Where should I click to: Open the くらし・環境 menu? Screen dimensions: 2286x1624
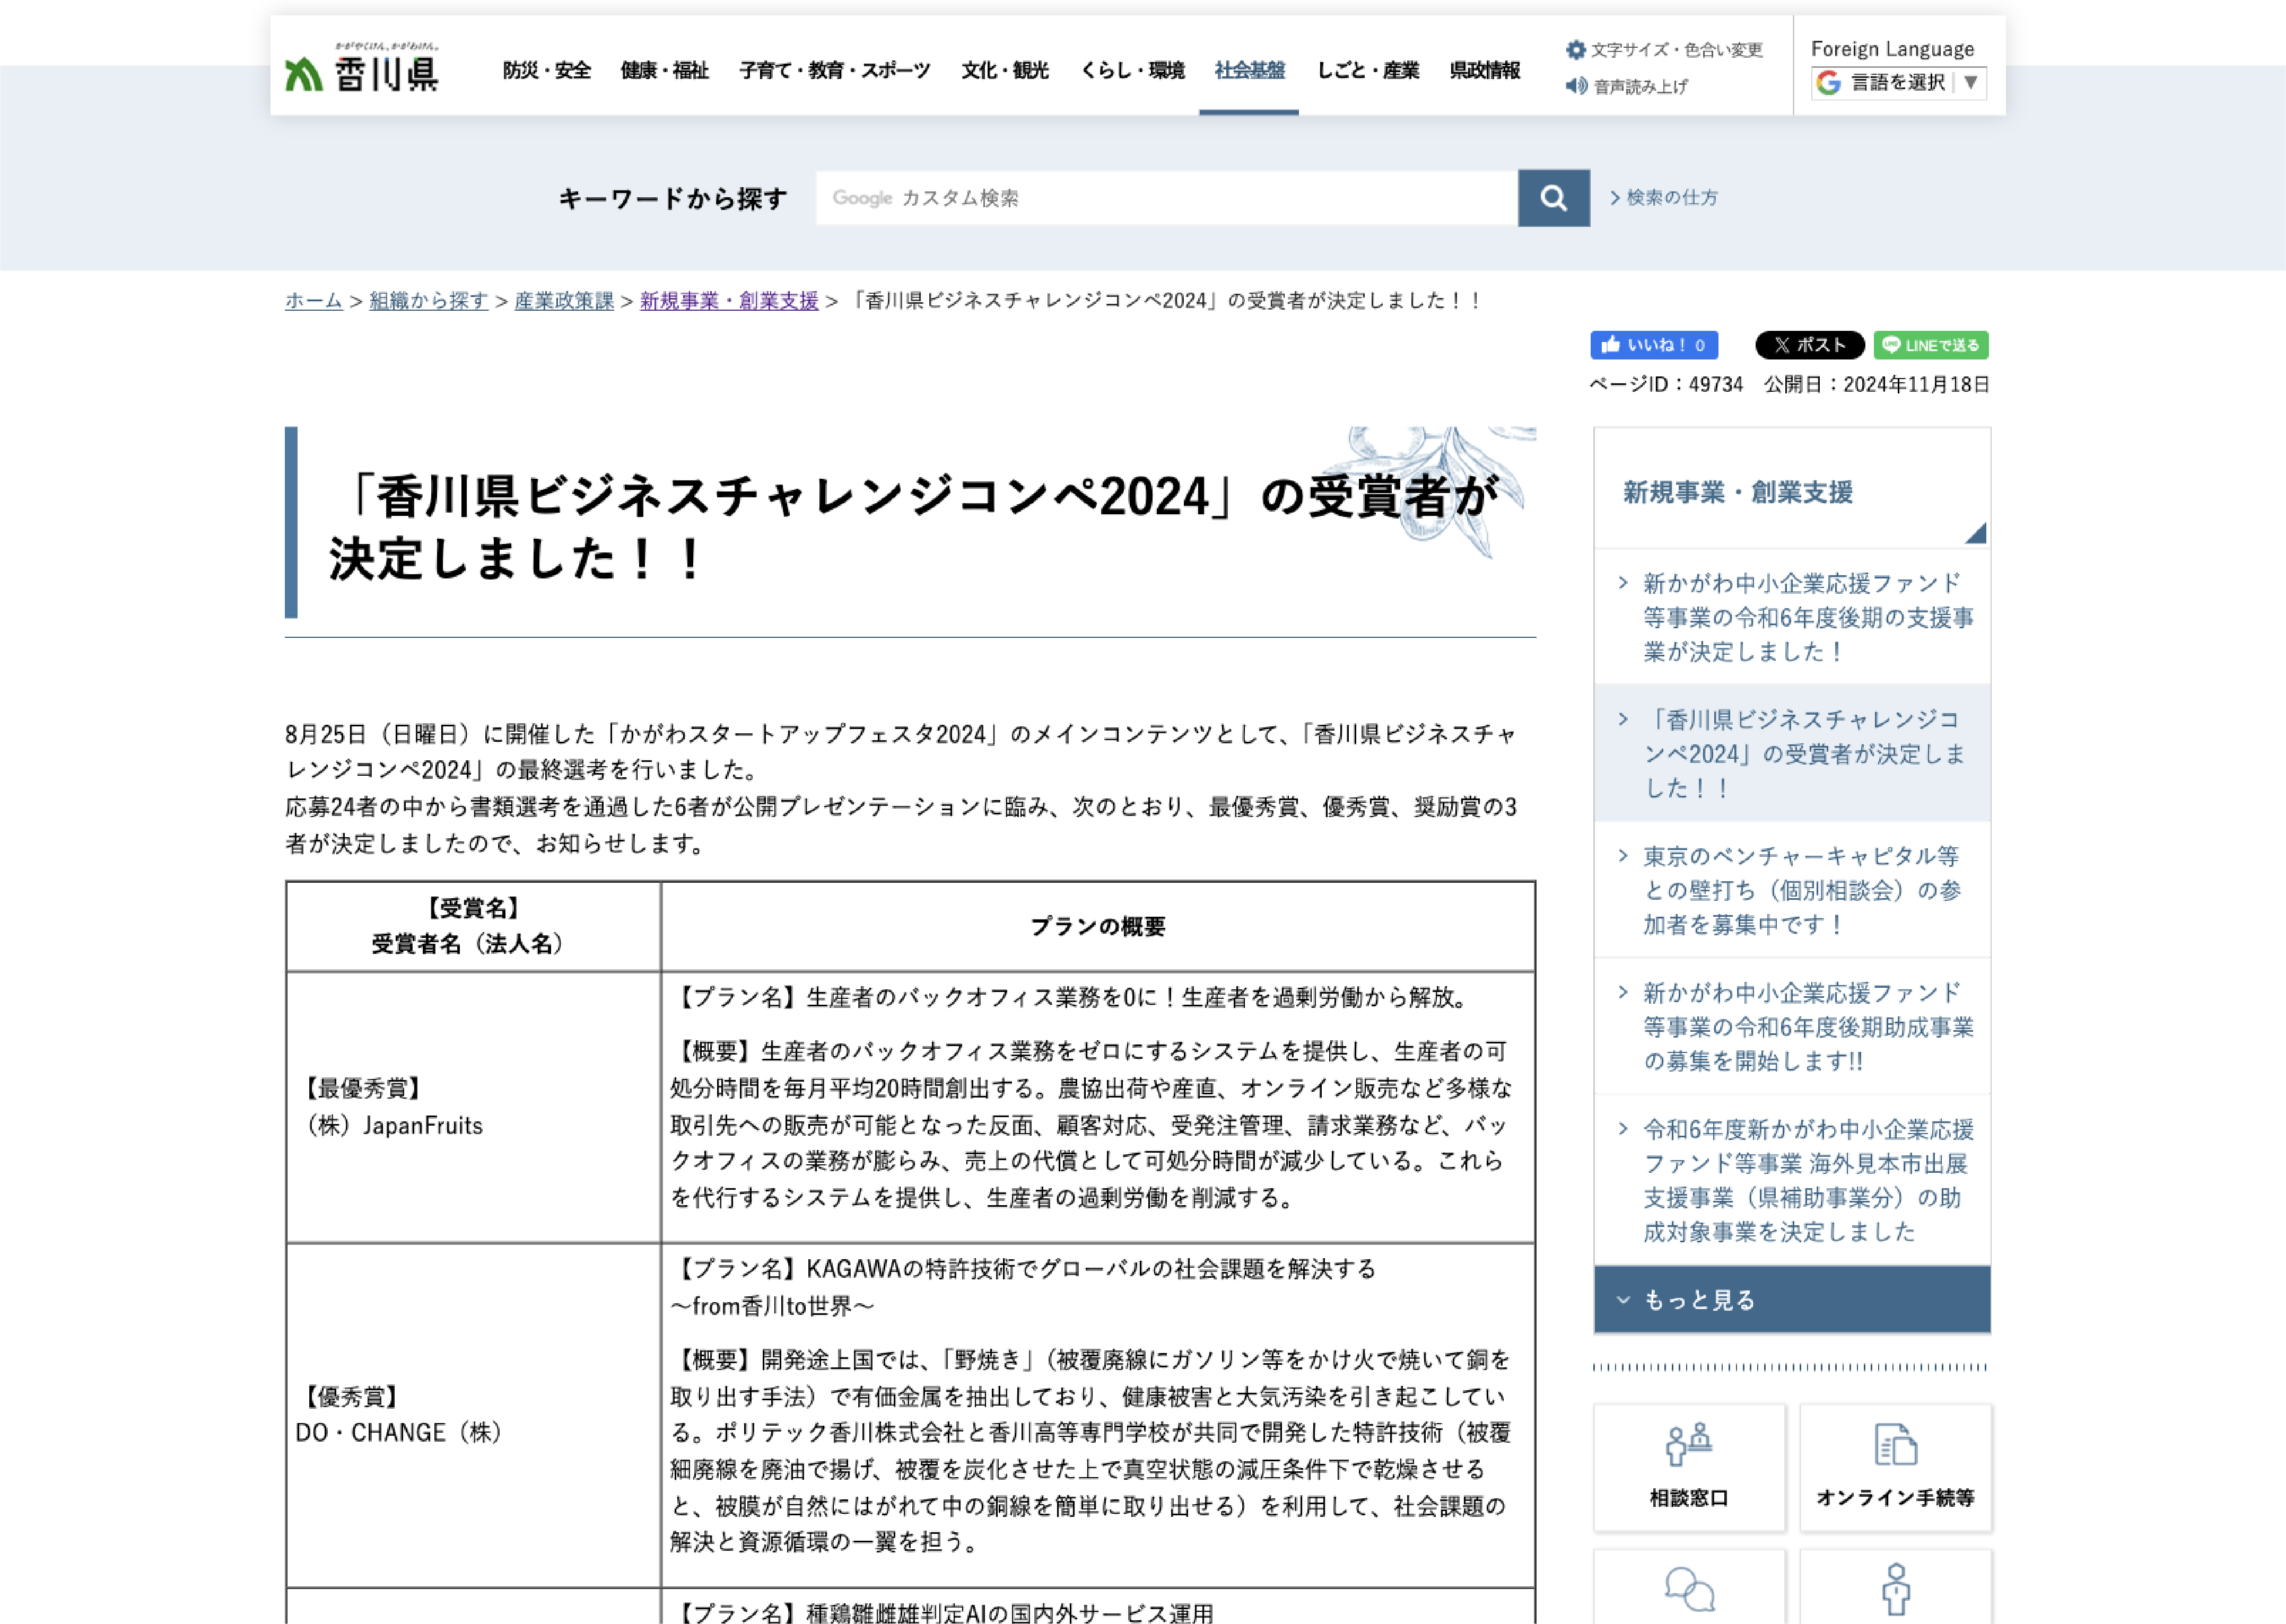(1131, 70)
